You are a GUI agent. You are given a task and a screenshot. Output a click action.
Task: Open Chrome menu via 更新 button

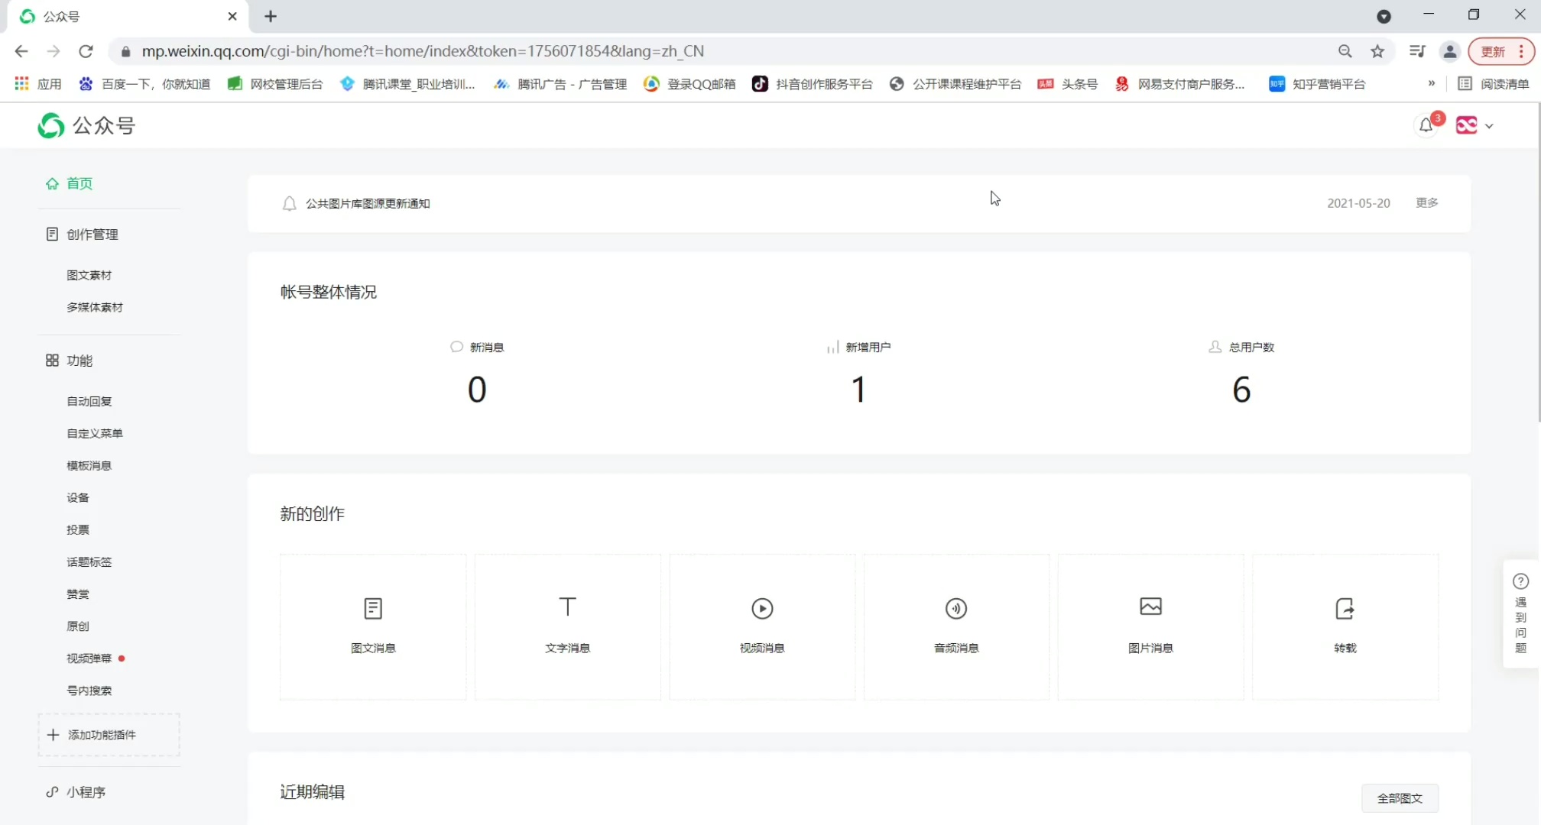(1501, 51)
